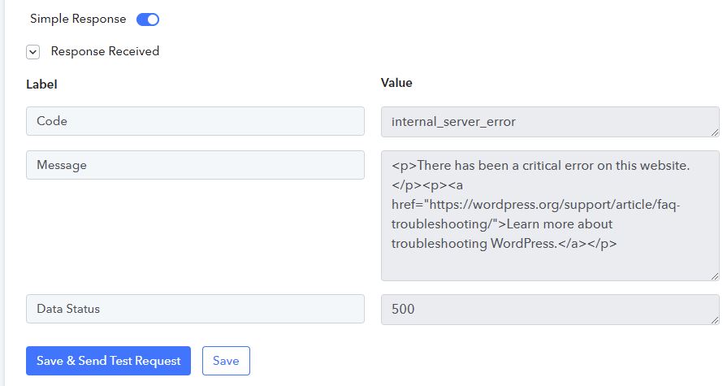This screenshot has width=723, height=386.
Task: Click 'Learn more about troubleshooting WordPress' text
Action: click(502, 234)
